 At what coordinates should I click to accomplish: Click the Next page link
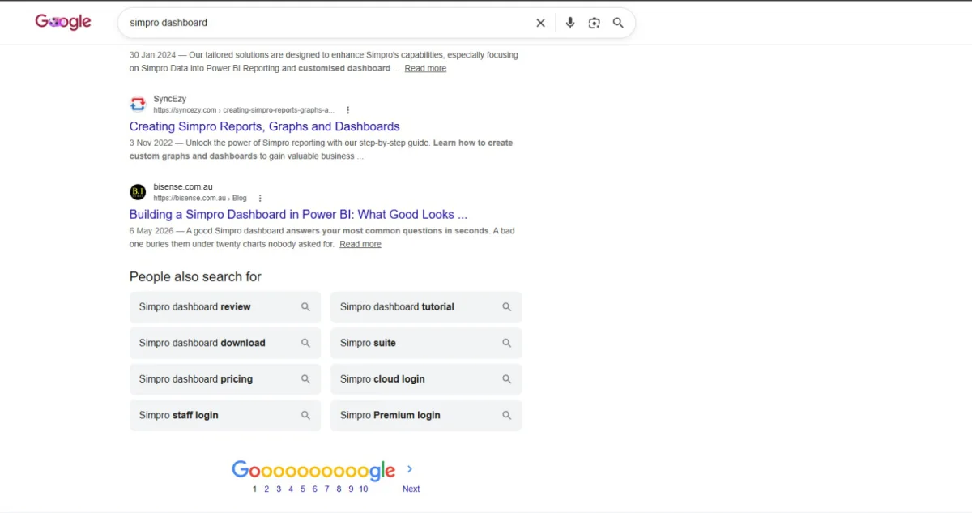click(x=411, y=489)
